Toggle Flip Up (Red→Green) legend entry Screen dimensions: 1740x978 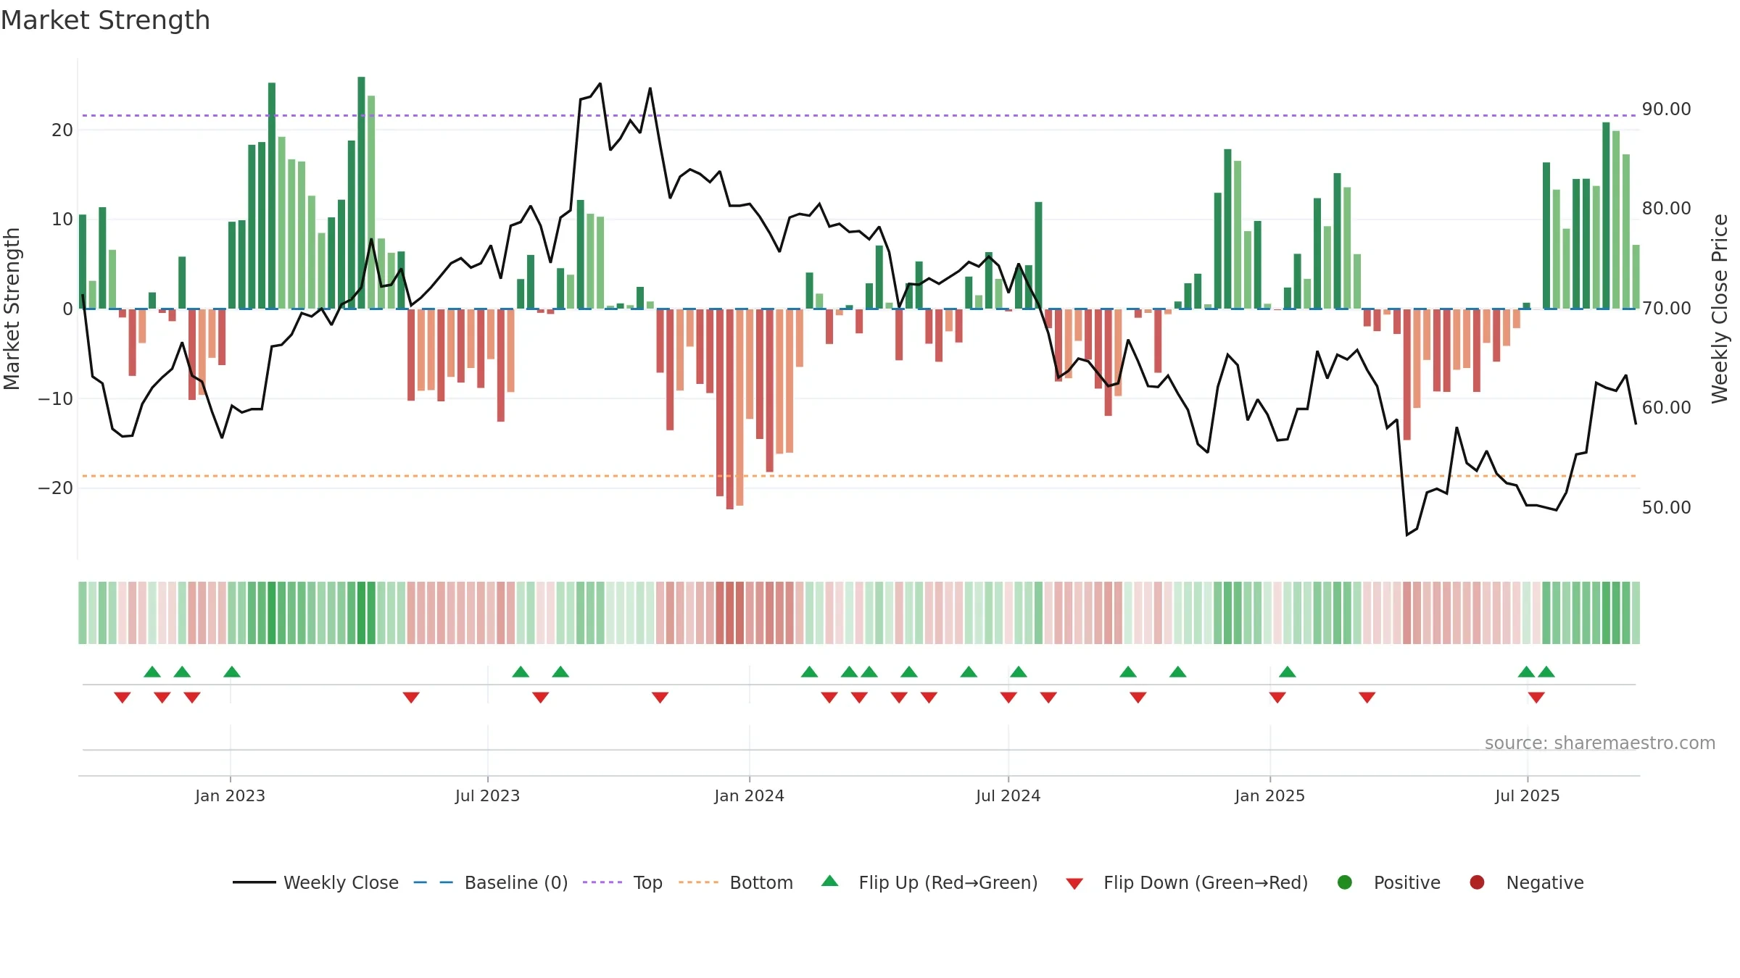tap(929, 882)
